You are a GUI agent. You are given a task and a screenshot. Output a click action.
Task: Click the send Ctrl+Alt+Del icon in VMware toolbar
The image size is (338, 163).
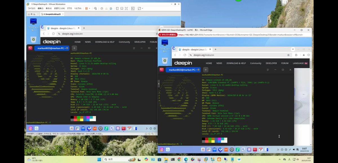click(95, 8)
